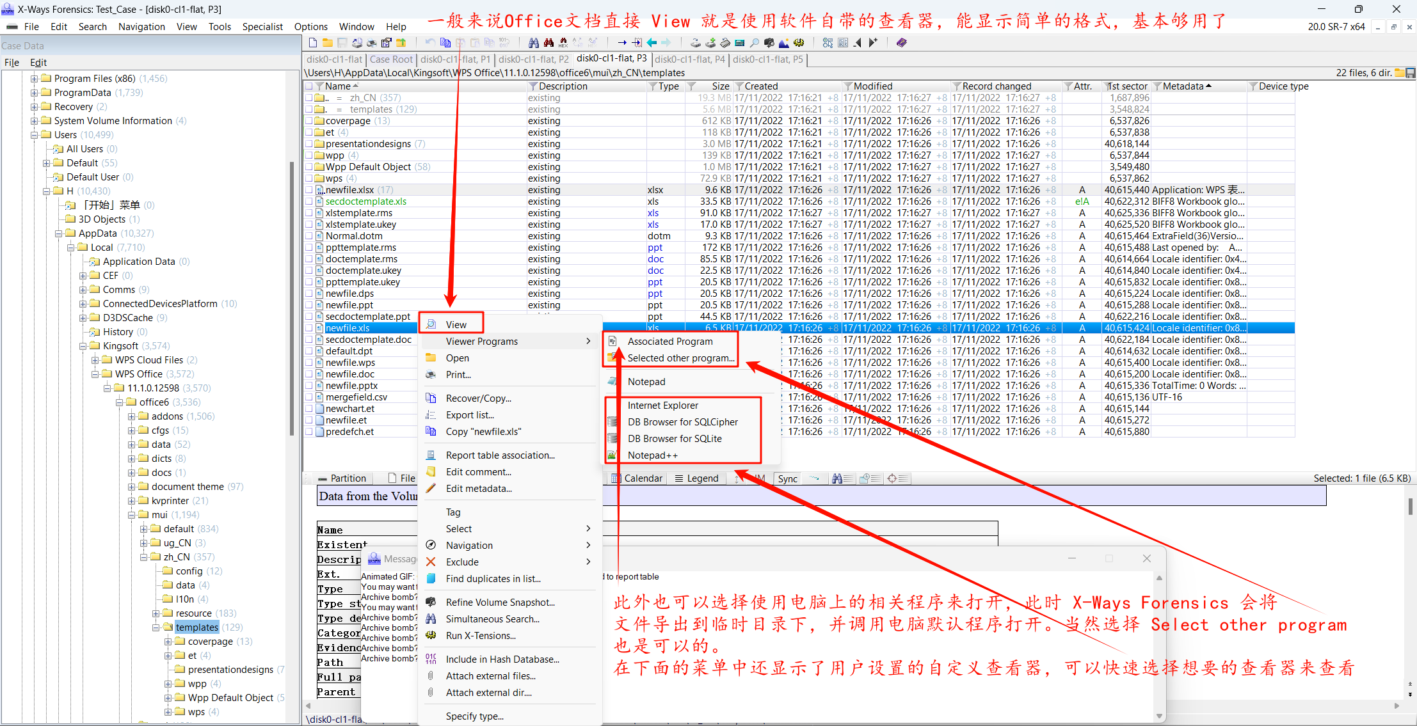Click the Legend button in lower bar

696,478
